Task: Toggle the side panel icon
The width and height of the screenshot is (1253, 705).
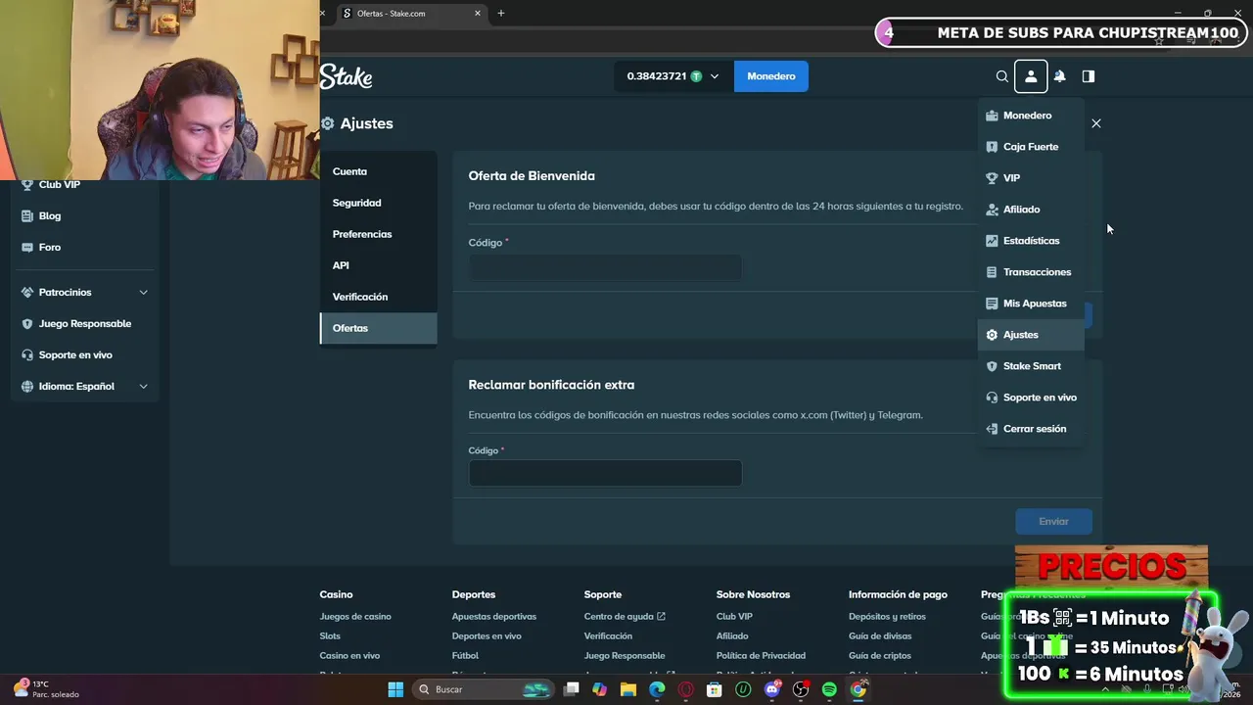Action: point(1088,76)
